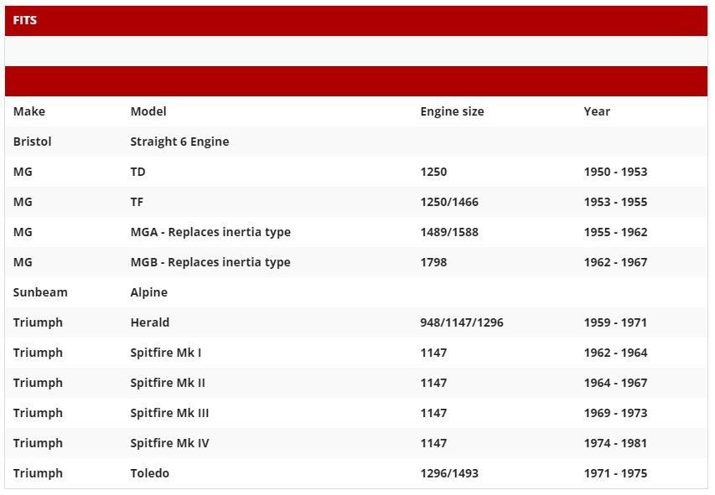This screenshot has height=495, width=715.
Task: Click the Toledo model cell
Action: click(x=149, y=472)
